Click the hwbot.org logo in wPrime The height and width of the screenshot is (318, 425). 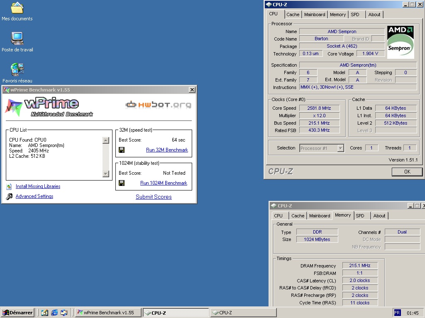tap(158, 105)
